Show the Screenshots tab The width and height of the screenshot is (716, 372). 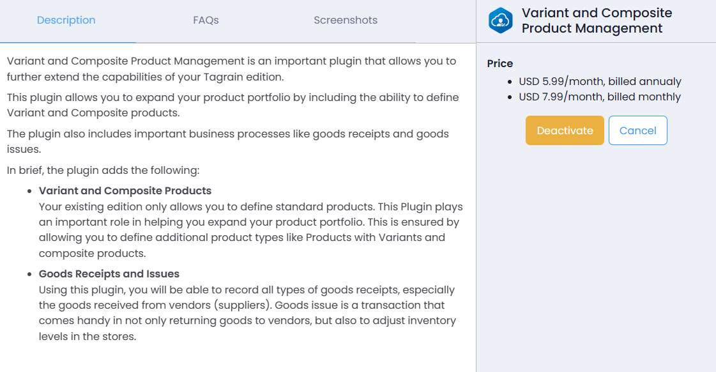[346, 20]
